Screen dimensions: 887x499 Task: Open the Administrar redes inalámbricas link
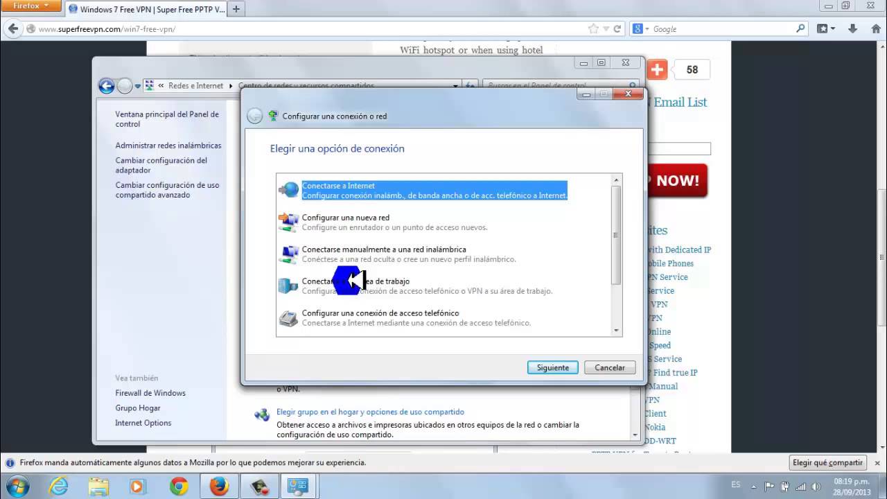[168, 146]
